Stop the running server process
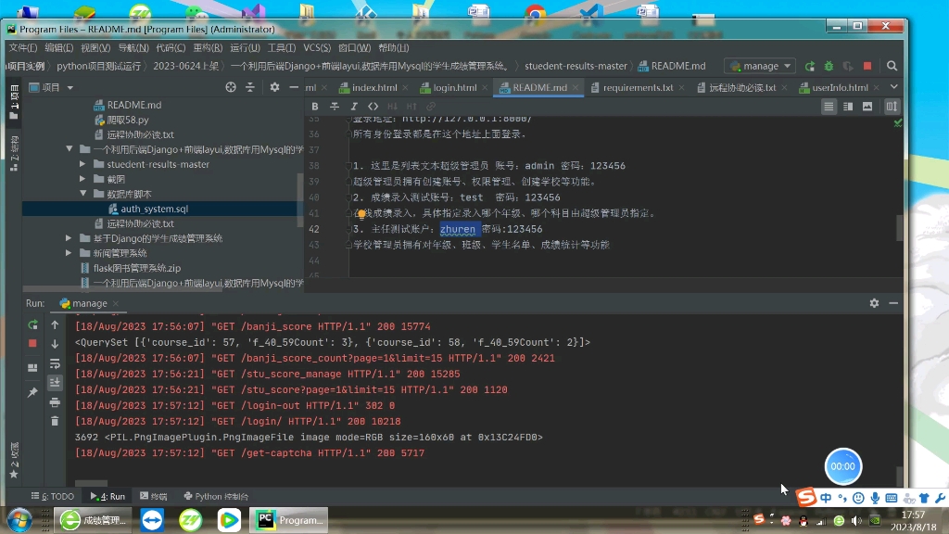 (x=867, y=66)
